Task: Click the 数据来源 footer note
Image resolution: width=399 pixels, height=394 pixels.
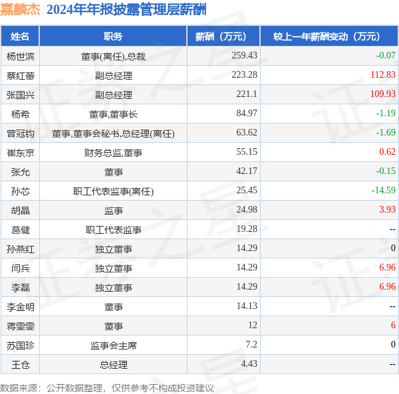Action: coord(107,388)
